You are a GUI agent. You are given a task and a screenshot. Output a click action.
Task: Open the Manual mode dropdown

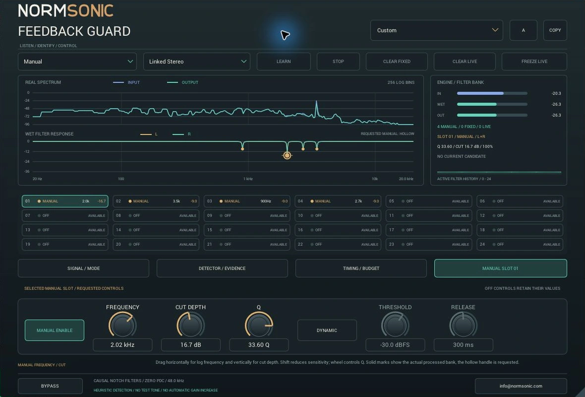[x=77, y=62]
